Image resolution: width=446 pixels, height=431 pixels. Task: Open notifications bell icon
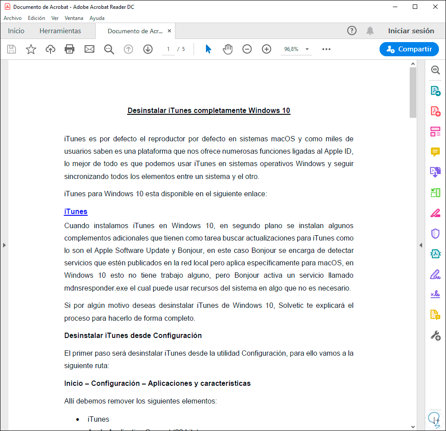[x=370, y=31]
